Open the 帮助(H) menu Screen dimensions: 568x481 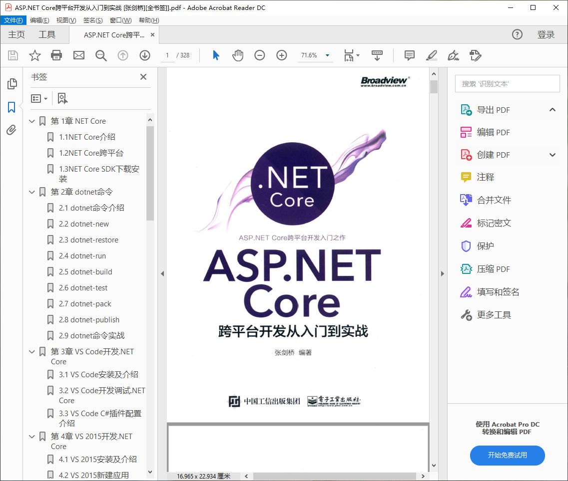coord(149,20)
